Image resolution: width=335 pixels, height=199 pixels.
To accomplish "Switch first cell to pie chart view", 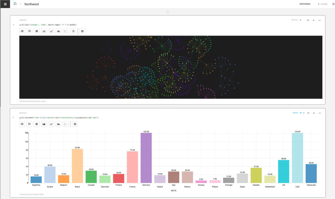I will click(37, 31).
